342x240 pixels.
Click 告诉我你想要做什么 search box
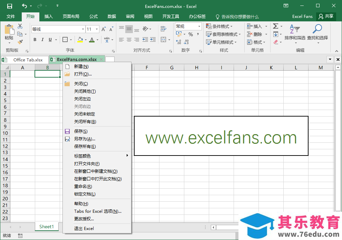coord(237,17)
